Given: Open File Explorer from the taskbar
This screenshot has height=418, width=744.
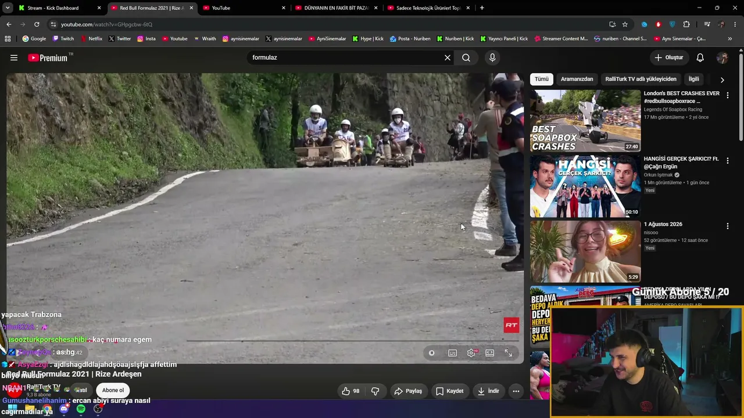Looking at the screenshot, I should 29,409.
